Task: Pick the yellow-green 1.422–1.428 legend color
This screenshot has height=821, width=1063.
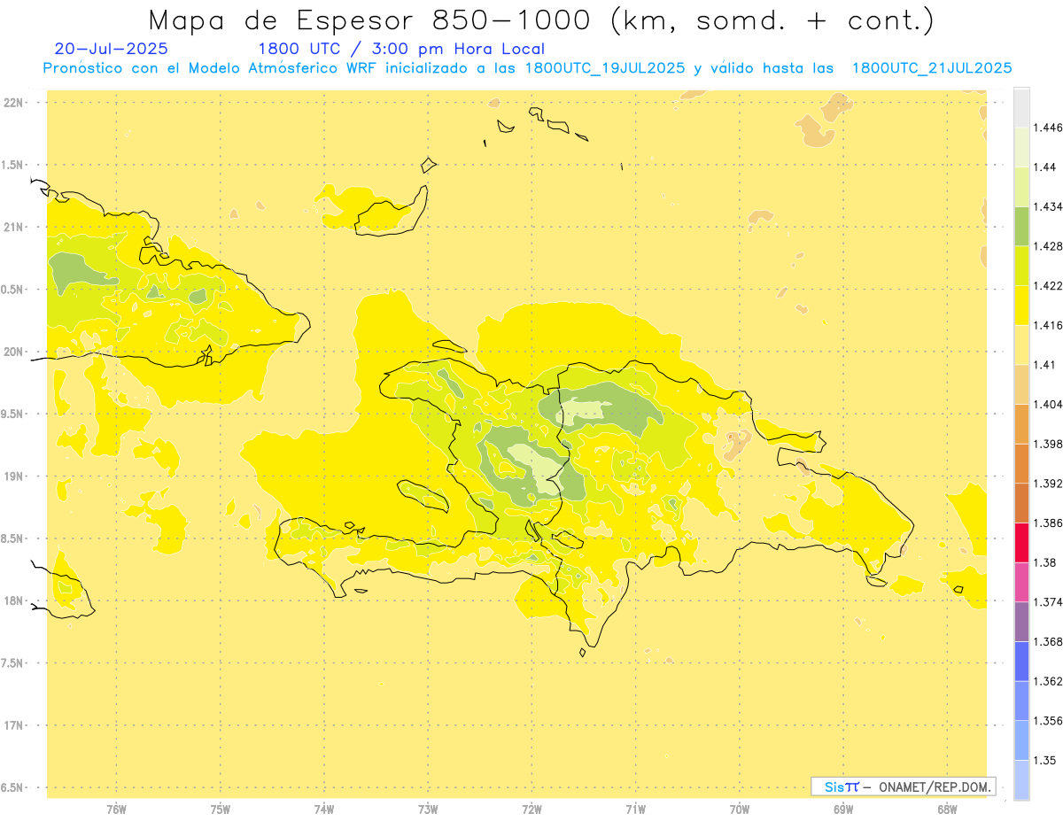Action: (x=1021, y=266)
